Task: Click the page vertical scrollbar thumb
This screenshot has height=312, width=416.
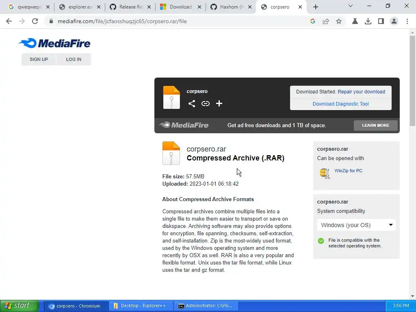Action: pos(412,81)
